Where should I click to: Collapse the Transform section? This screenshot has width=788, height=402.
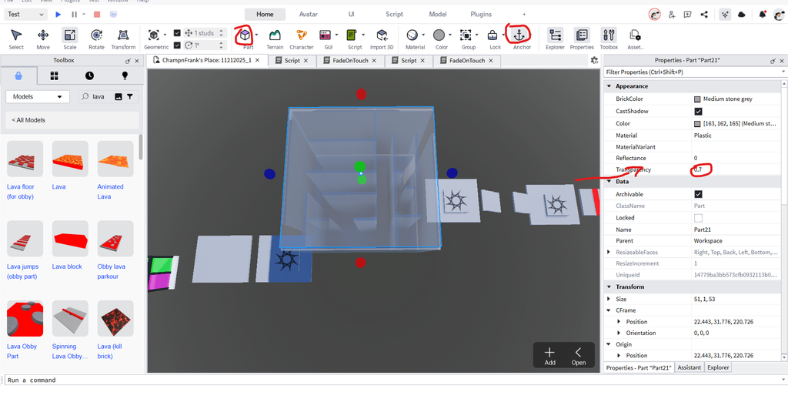point(609,286)
